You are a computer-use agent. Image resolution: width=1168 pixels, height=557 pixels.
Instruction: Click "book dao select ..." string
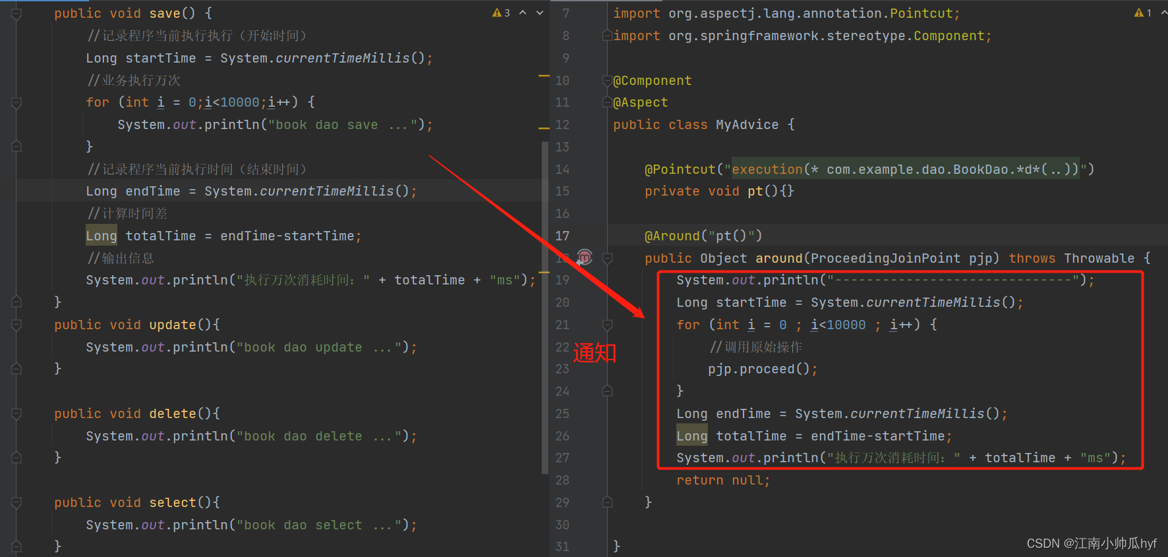pyautogui.click(x=318, y=525)
